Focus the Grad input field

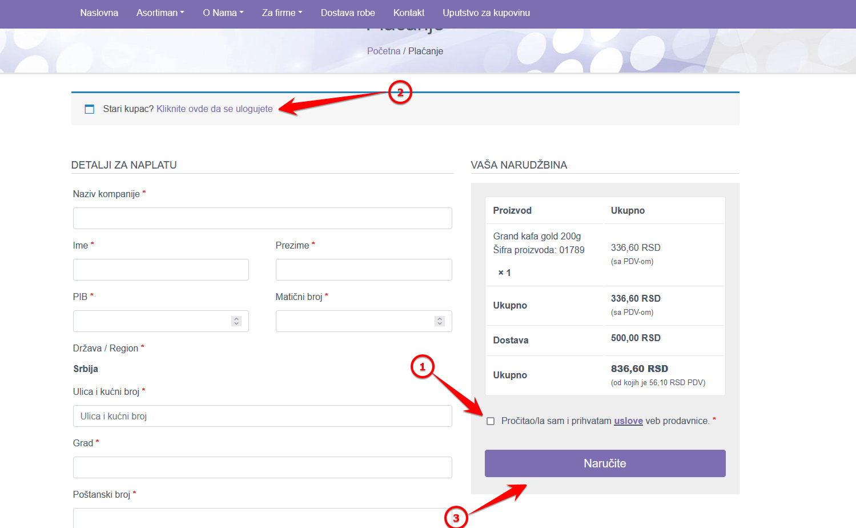263,467
